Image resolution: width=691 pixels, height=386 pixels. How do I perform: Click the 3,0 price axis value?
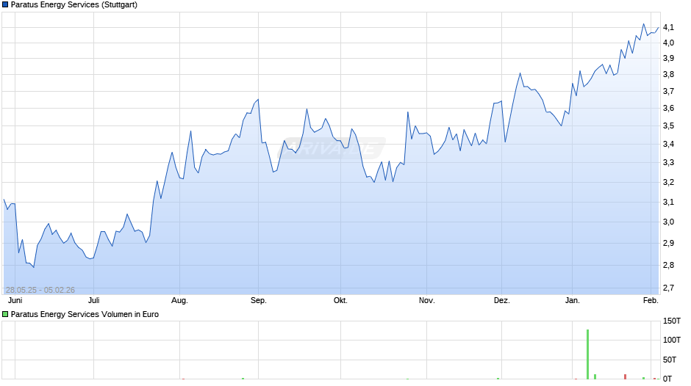point(668,222)
